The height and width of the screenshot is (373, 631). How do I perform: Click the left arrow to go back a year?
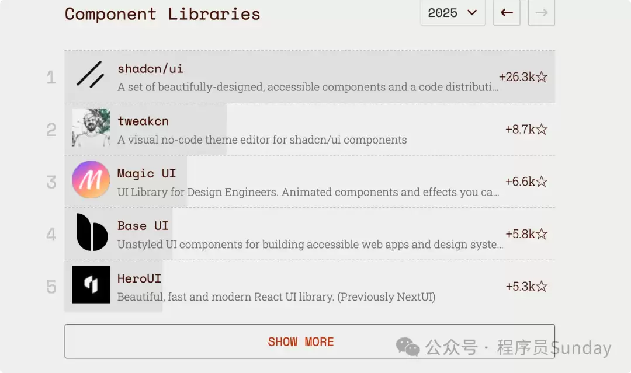(506, 13)
